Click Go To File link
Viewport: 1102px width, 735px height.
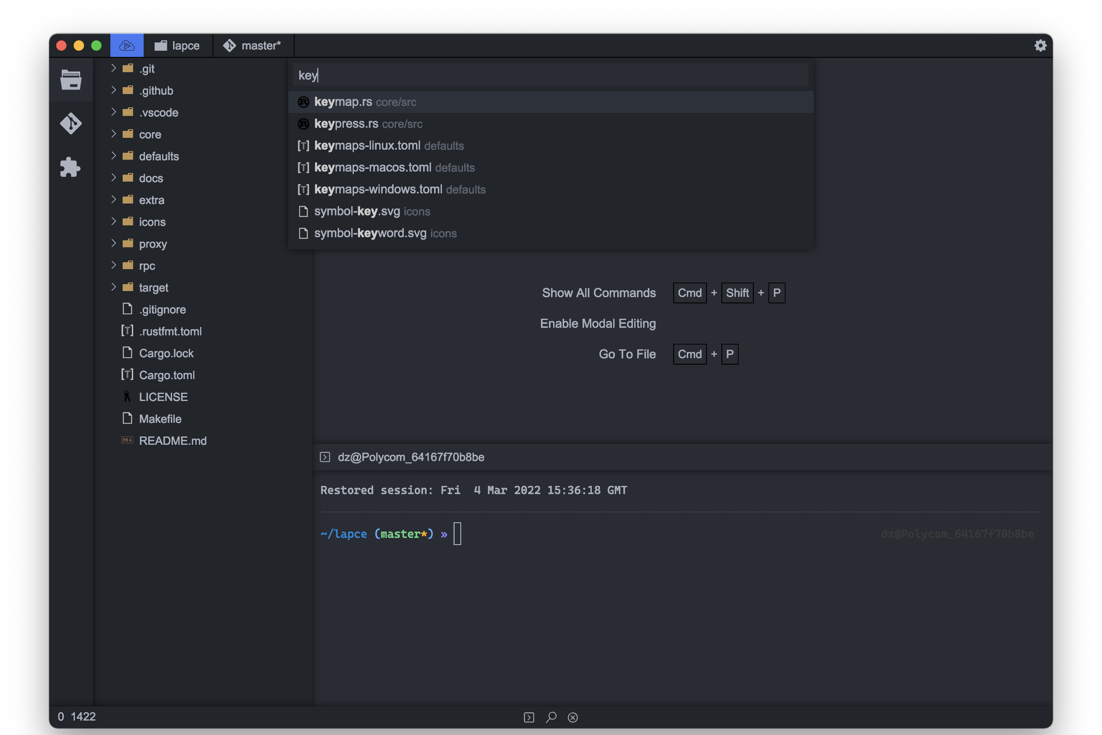click(627, 354)
